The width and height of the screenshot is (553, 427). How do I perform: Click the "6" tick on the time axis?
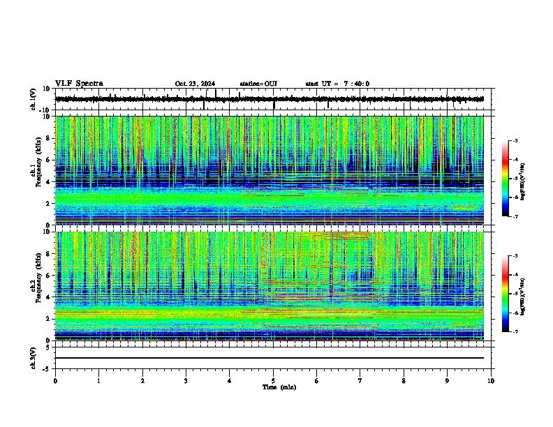(x=317, y=381)
